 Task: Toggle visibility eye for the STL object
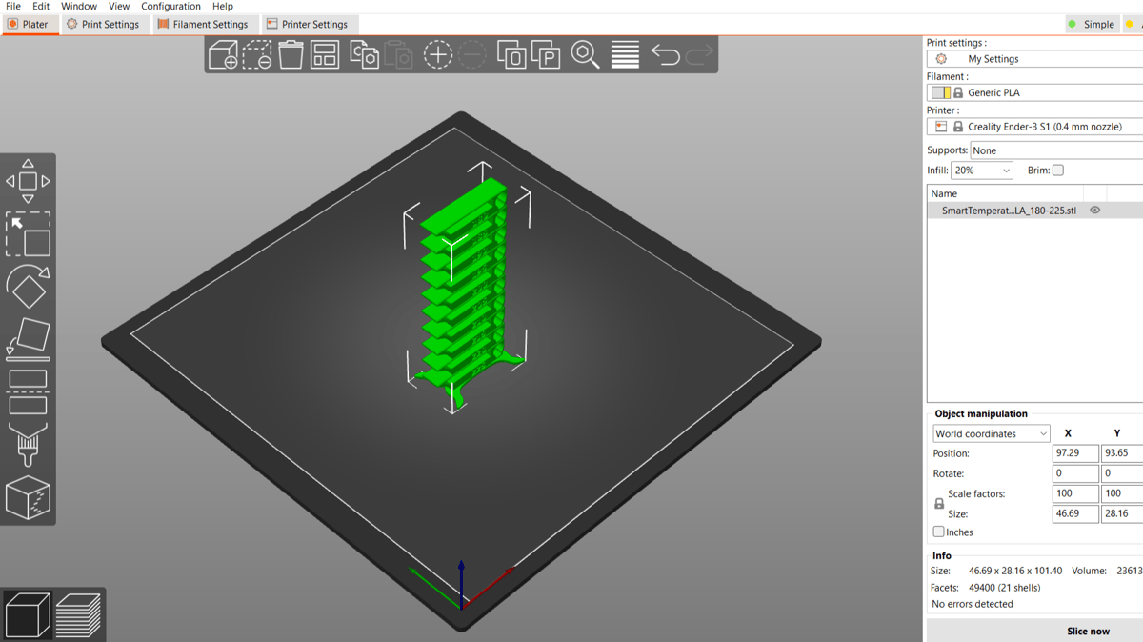[1094, 211]
